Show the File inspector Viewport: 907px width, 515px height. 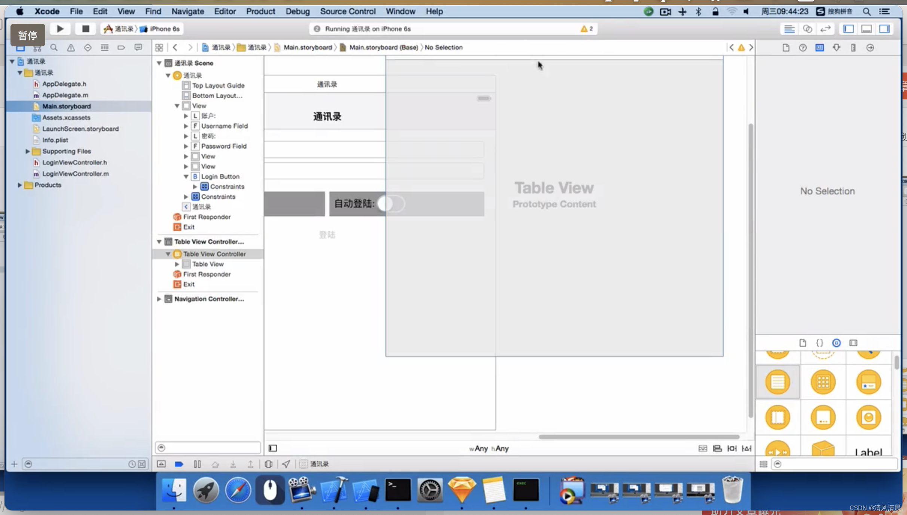[x=786, y=47]
